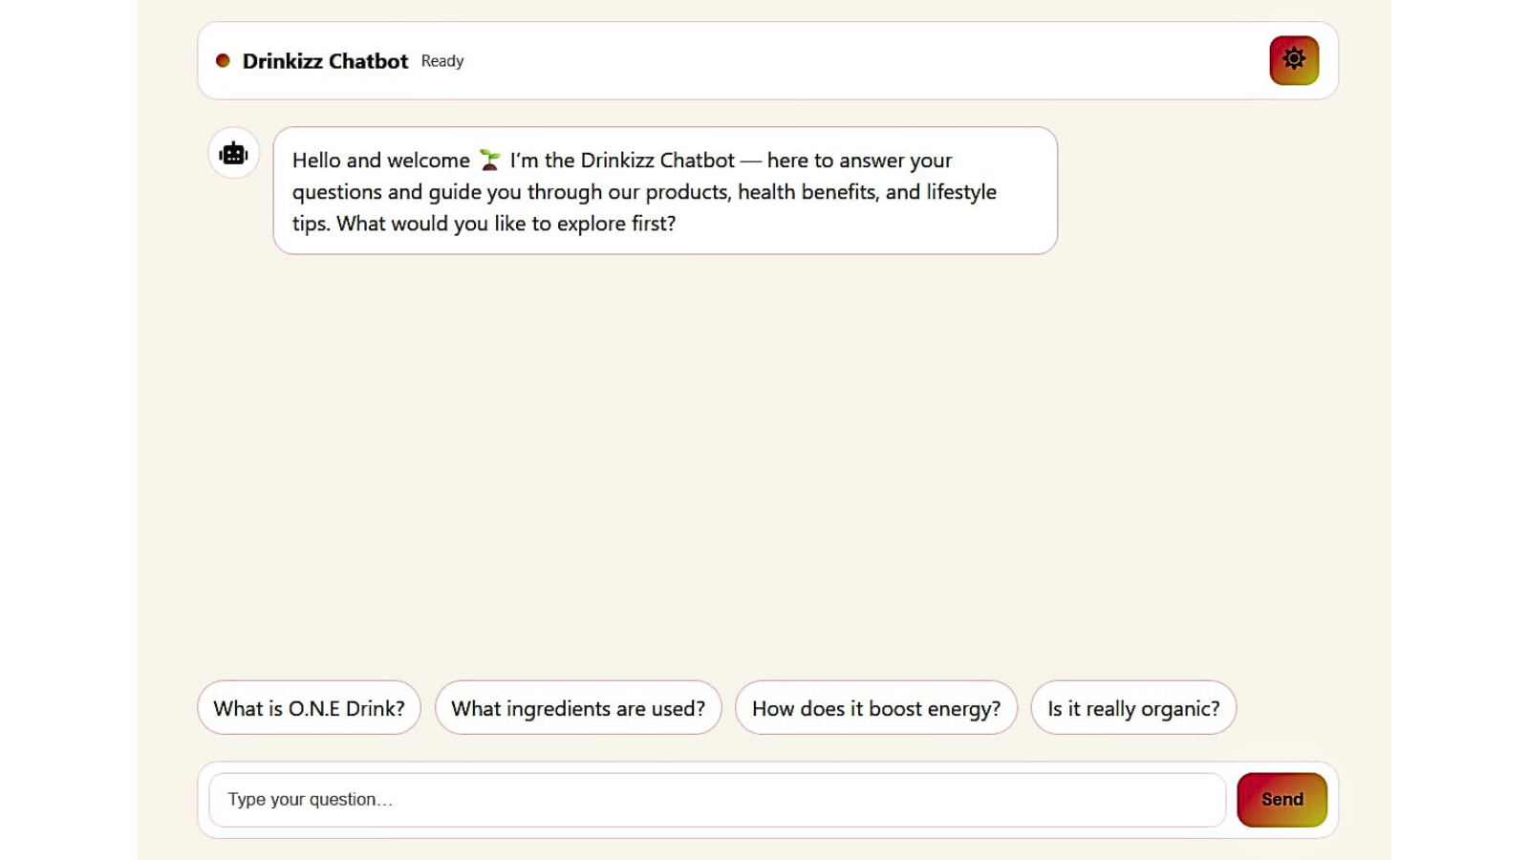Click "What would you like to explore first?" text
Image resolution: width=1529 pixels, height=860 pixels.
pyautogui.click(x=506, y=224)
